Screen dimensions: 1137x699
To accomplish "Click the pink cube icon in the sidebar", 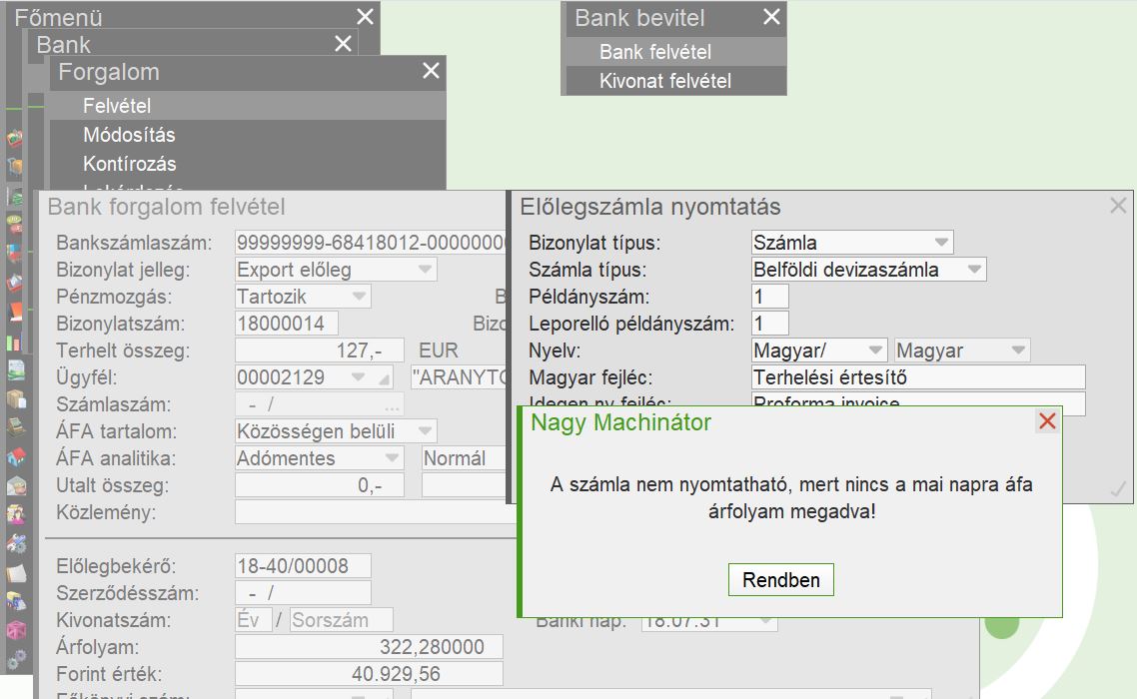I will (16, 629).
